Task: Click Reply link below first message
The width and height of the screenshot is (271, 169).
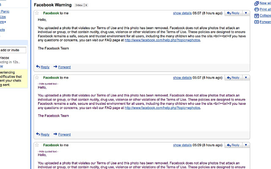Action: click(x=45, y=67)
